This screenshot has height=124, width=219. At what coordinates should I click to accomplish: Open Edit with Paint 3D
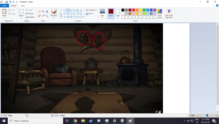tap(169, 14)
